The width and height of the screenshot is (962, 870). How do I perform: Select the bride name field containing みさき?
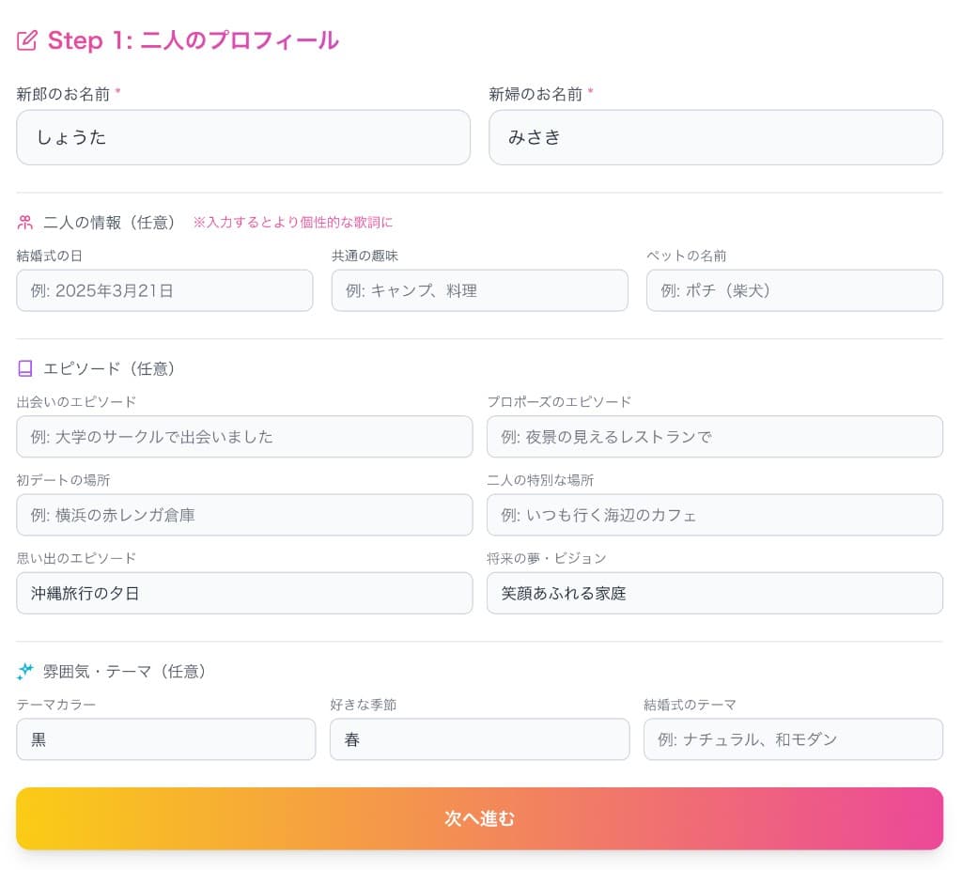pos(716,137)
